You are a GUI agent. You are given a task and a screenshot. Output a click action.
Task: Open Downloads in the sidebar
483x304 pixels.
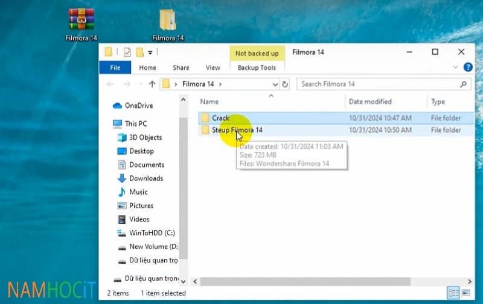pos(140,178)
